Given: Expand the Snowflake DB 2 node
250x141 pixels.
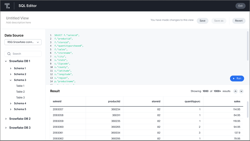Looking at the screenshot, I should pyautogui.click(x=6, y=119).
